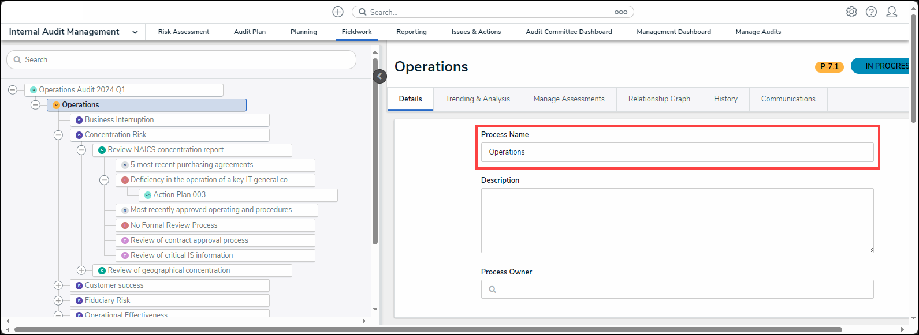919x335 pixels.
Task: Click the magnifier icon in Process Owner field
Action: (x=492, y=289)
